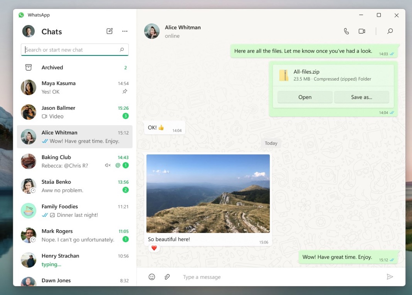412x295 pixels.
Task: Start a video call with Alice Whitman
Action: click(362, 31)
